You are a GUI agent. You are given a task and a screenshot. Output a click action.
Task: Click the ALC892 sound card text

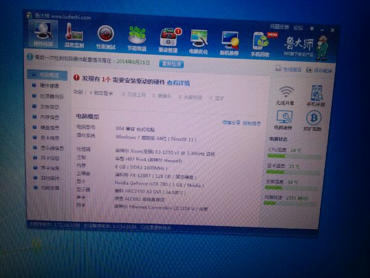139,200
